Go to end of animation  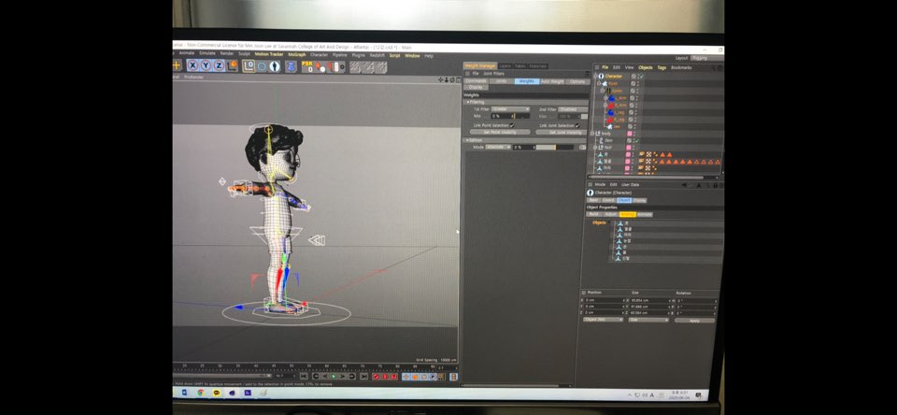[x=363, y=376]
